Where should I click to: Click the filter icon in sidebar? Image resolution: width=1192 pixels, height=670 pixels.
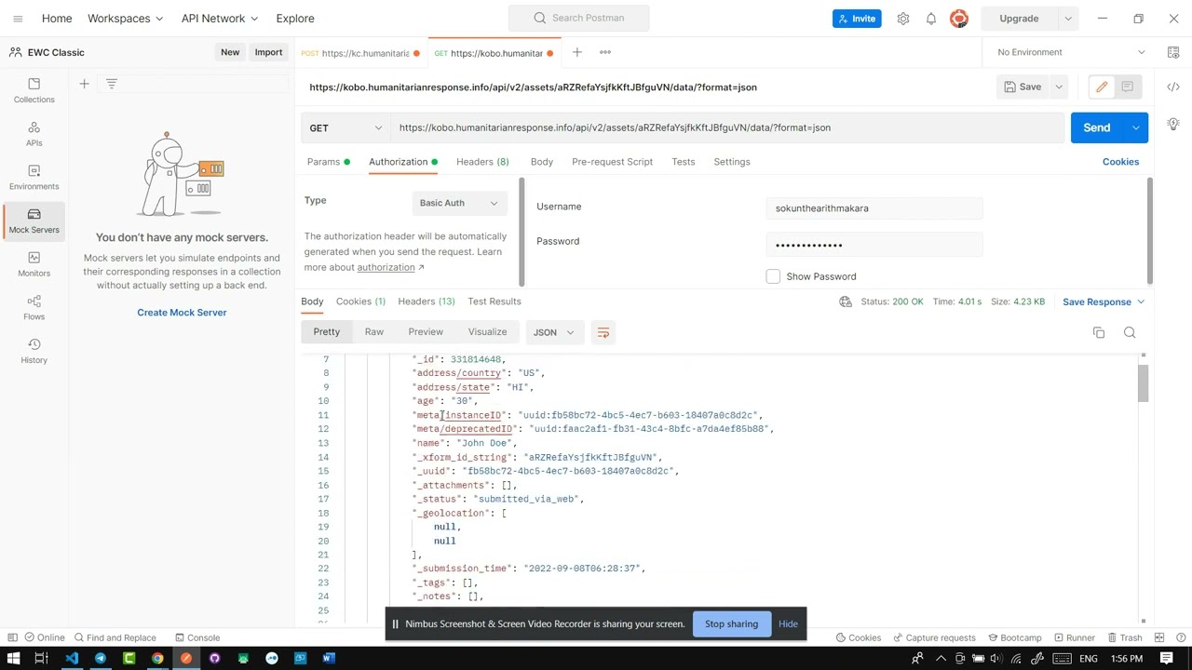click(x=112, y=84)
